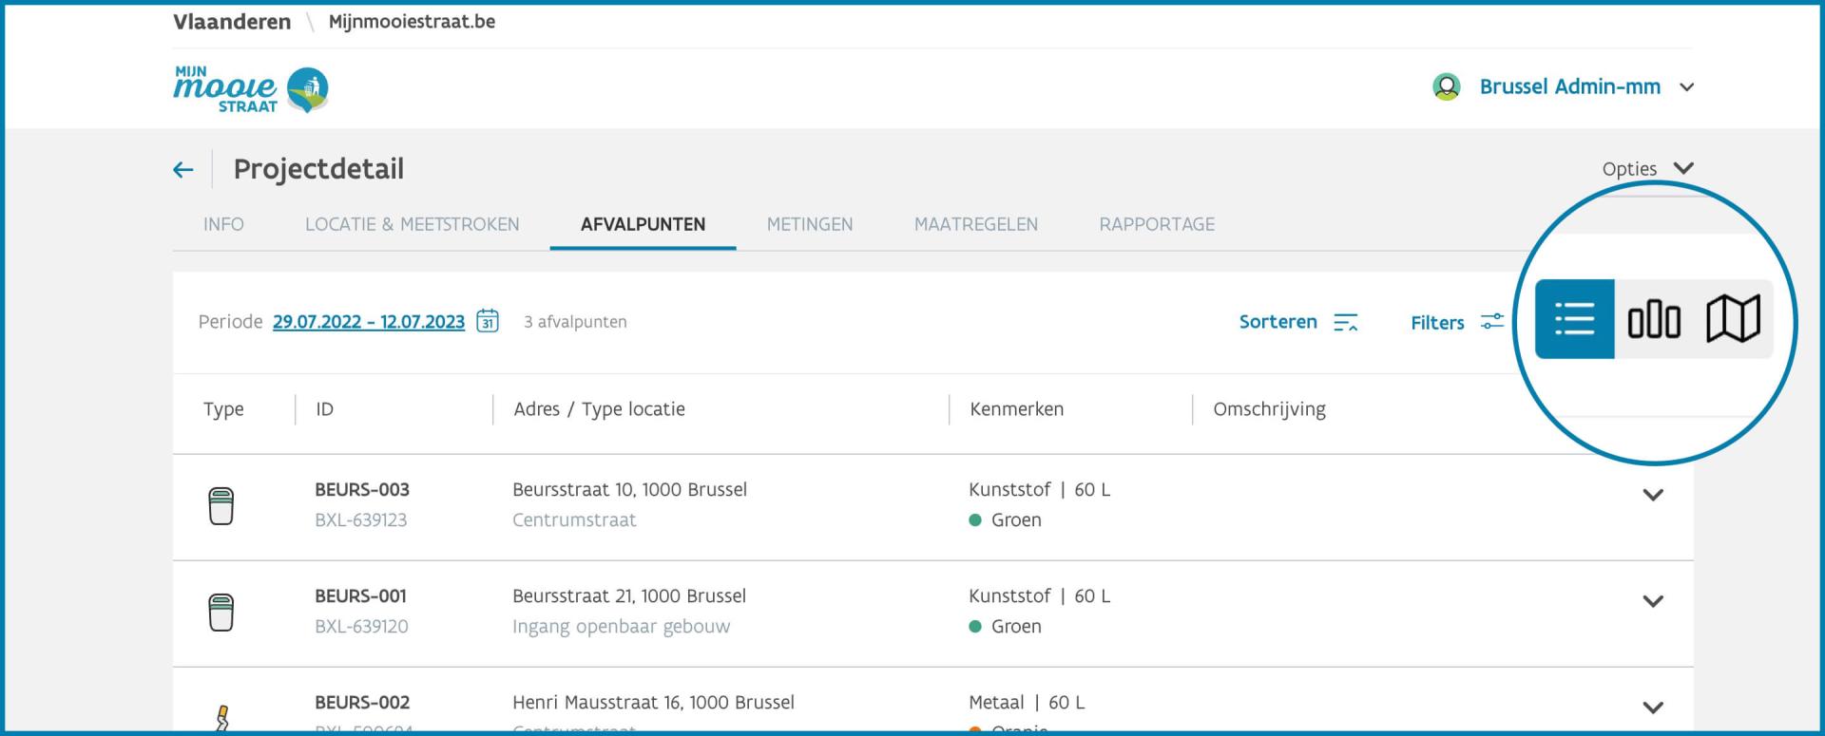The image size is (1825, 736).
Task: Click the ID column header
Action: [325, 409]
